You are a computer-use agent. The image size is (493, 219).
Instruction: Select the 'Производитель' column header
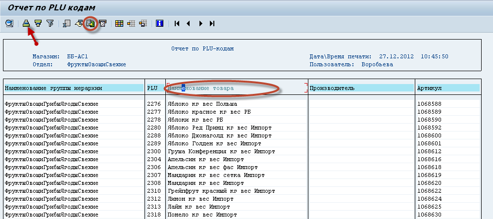tap(361, 88)
